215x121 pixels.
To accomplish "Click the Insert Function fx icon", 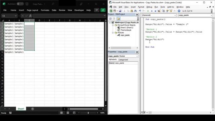I will click(x=30, y=16).
